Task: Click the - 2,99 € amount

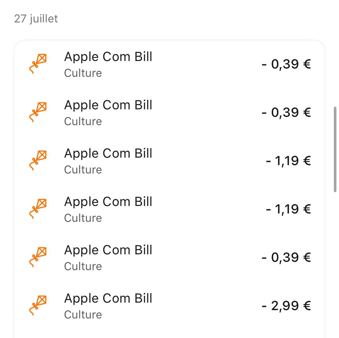Action: (x=286, y=305)
